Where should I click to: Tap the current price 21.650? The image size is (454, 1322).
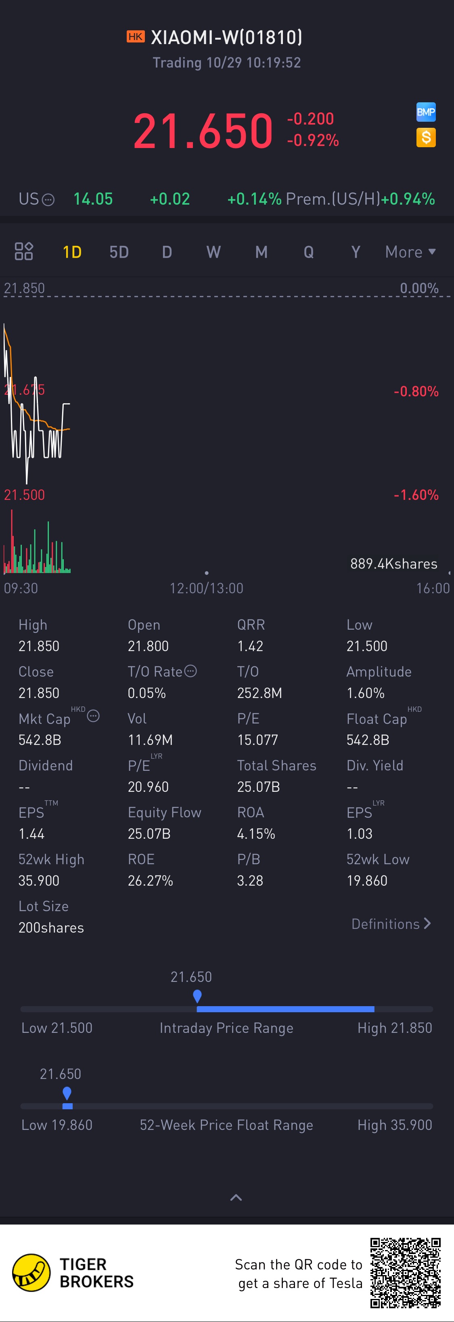click(x=203, y=130)
